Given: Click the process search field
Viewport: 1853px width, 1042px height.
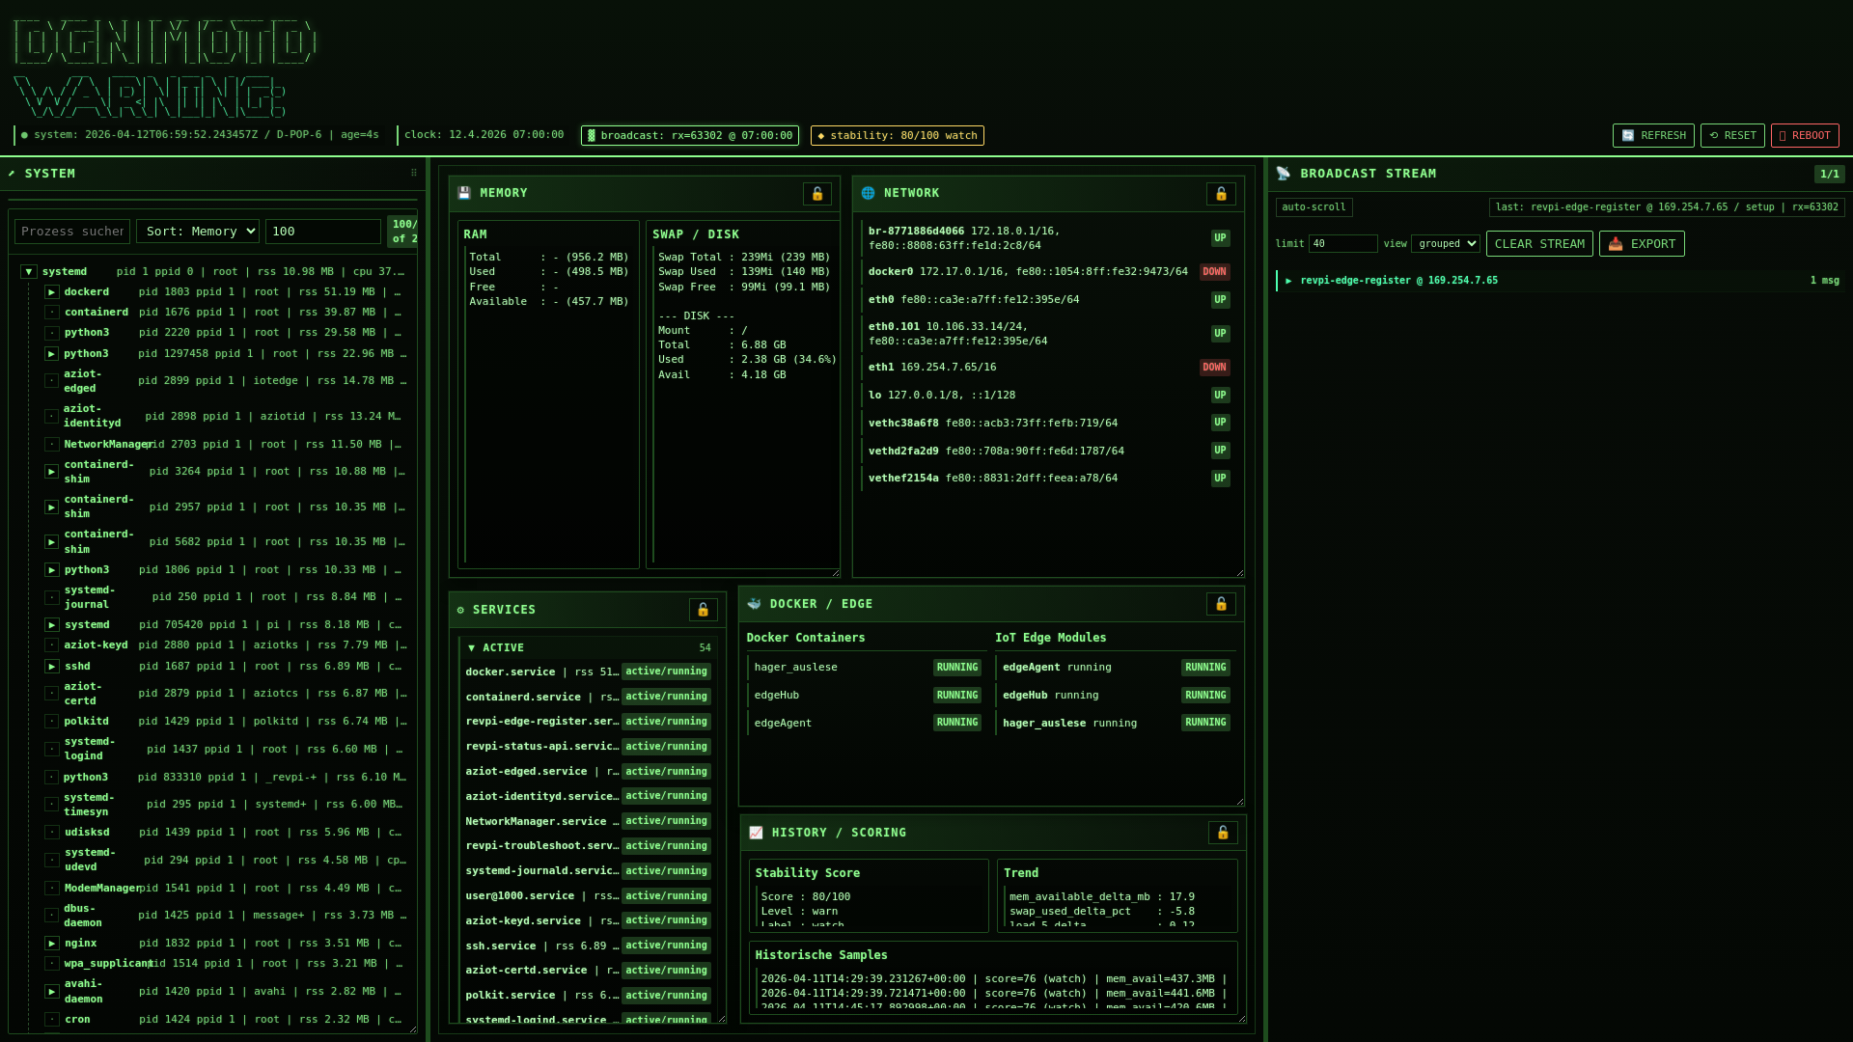Looking at the screenshot, I should 72,232.
